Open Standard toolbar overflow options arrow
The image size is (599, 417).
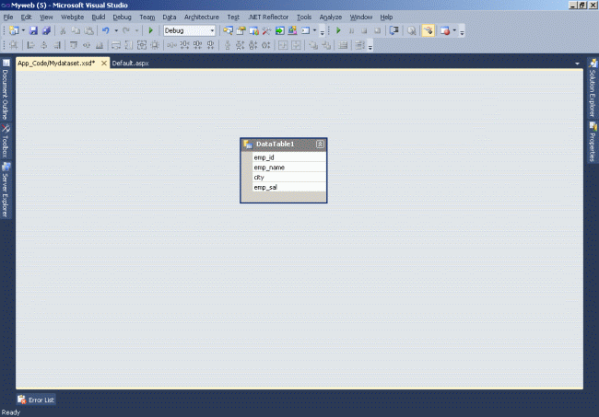(322, 31)
